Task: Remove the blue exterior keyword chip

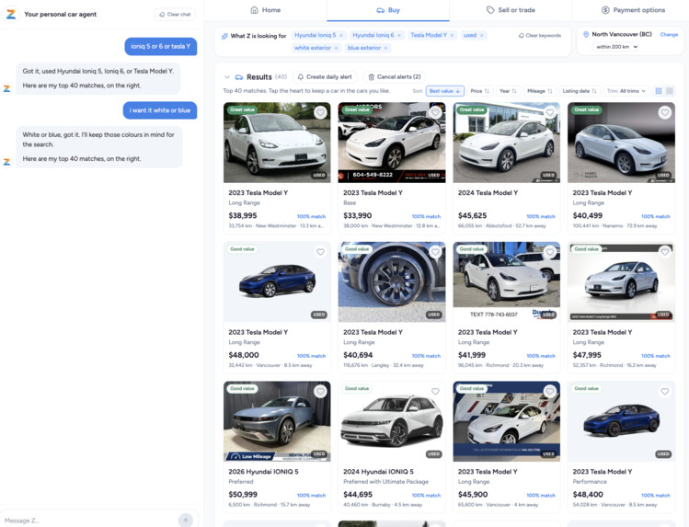Action: click(x=385, y=48)
